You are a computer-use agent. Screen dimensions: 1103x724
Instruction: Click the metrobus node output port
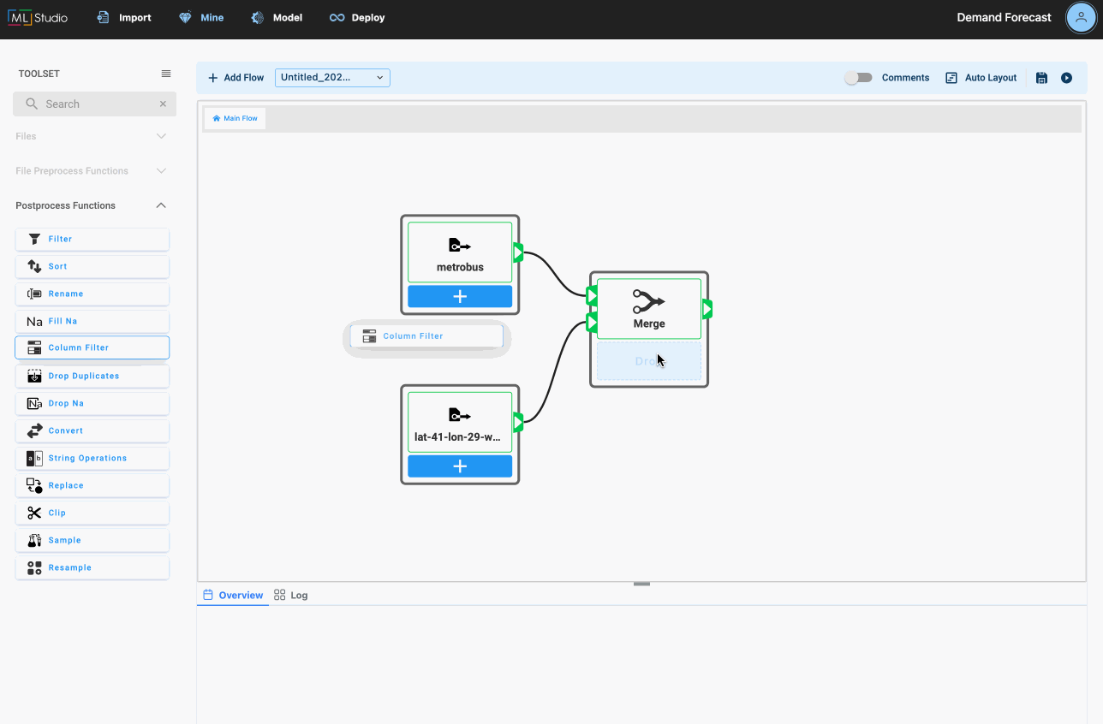518,252
